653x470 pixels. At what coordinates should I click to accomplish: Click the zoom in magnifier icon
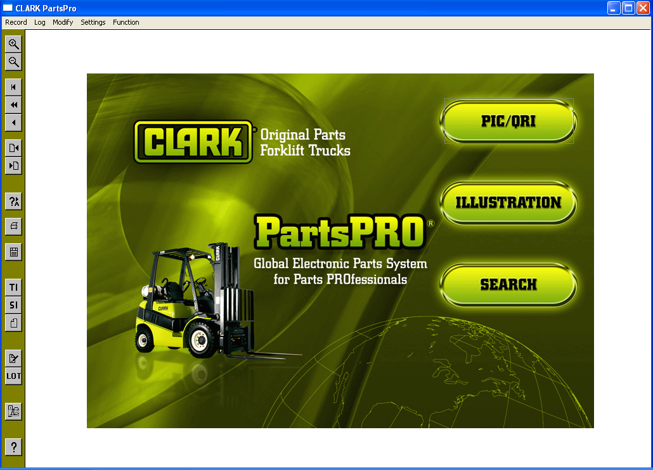[13, 44]
